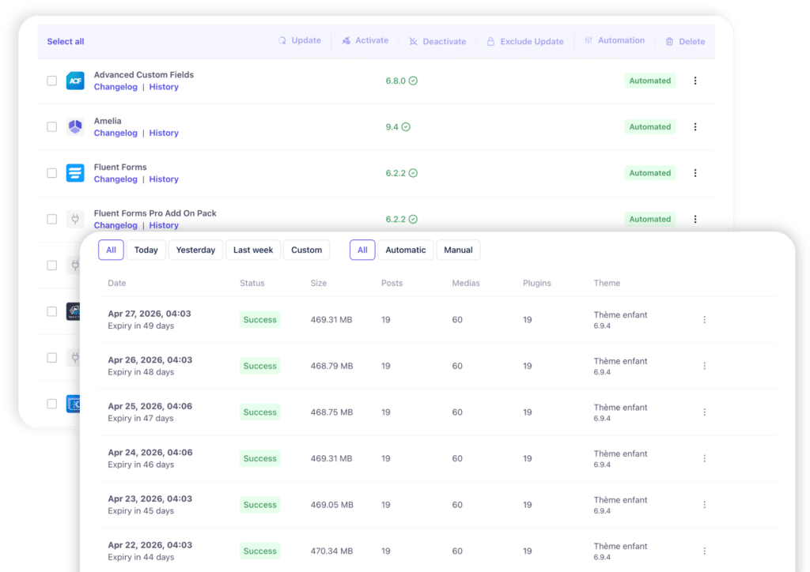
Task: Open Fluent Forms Changelog link
Action: tap(115, 179)
